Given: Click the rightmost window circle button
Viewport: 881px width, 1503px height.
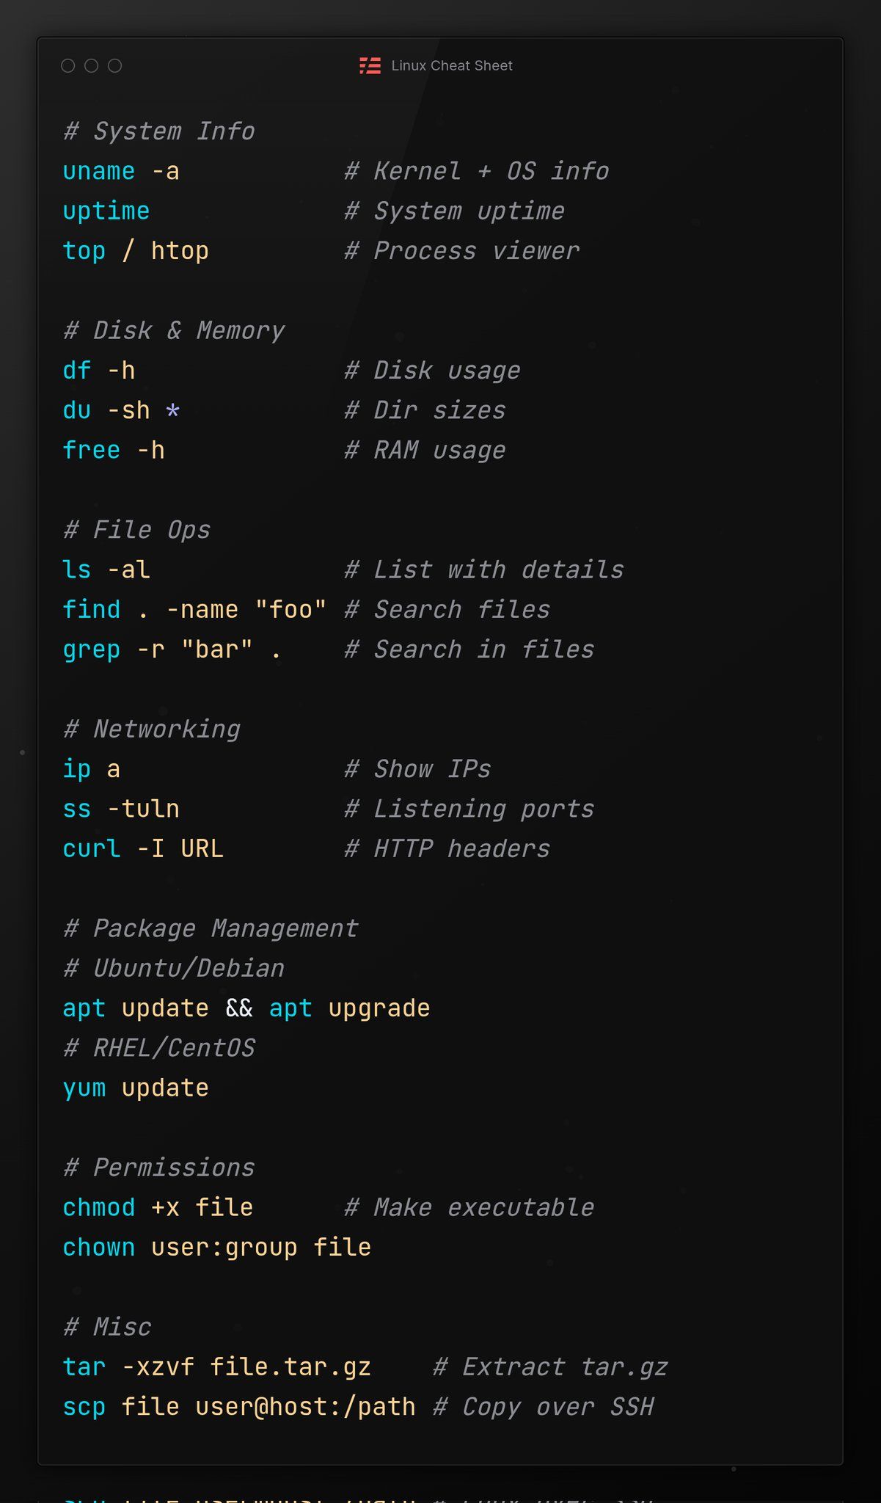Looking at the screenshot, I should coord(115,66).
